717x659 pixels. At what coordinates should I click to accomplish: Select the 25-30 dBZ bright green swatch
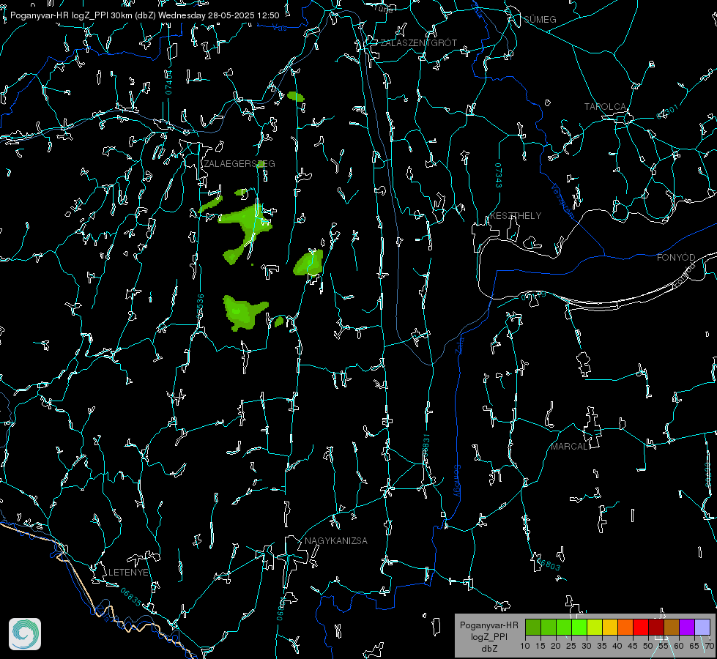coord(579,627)
